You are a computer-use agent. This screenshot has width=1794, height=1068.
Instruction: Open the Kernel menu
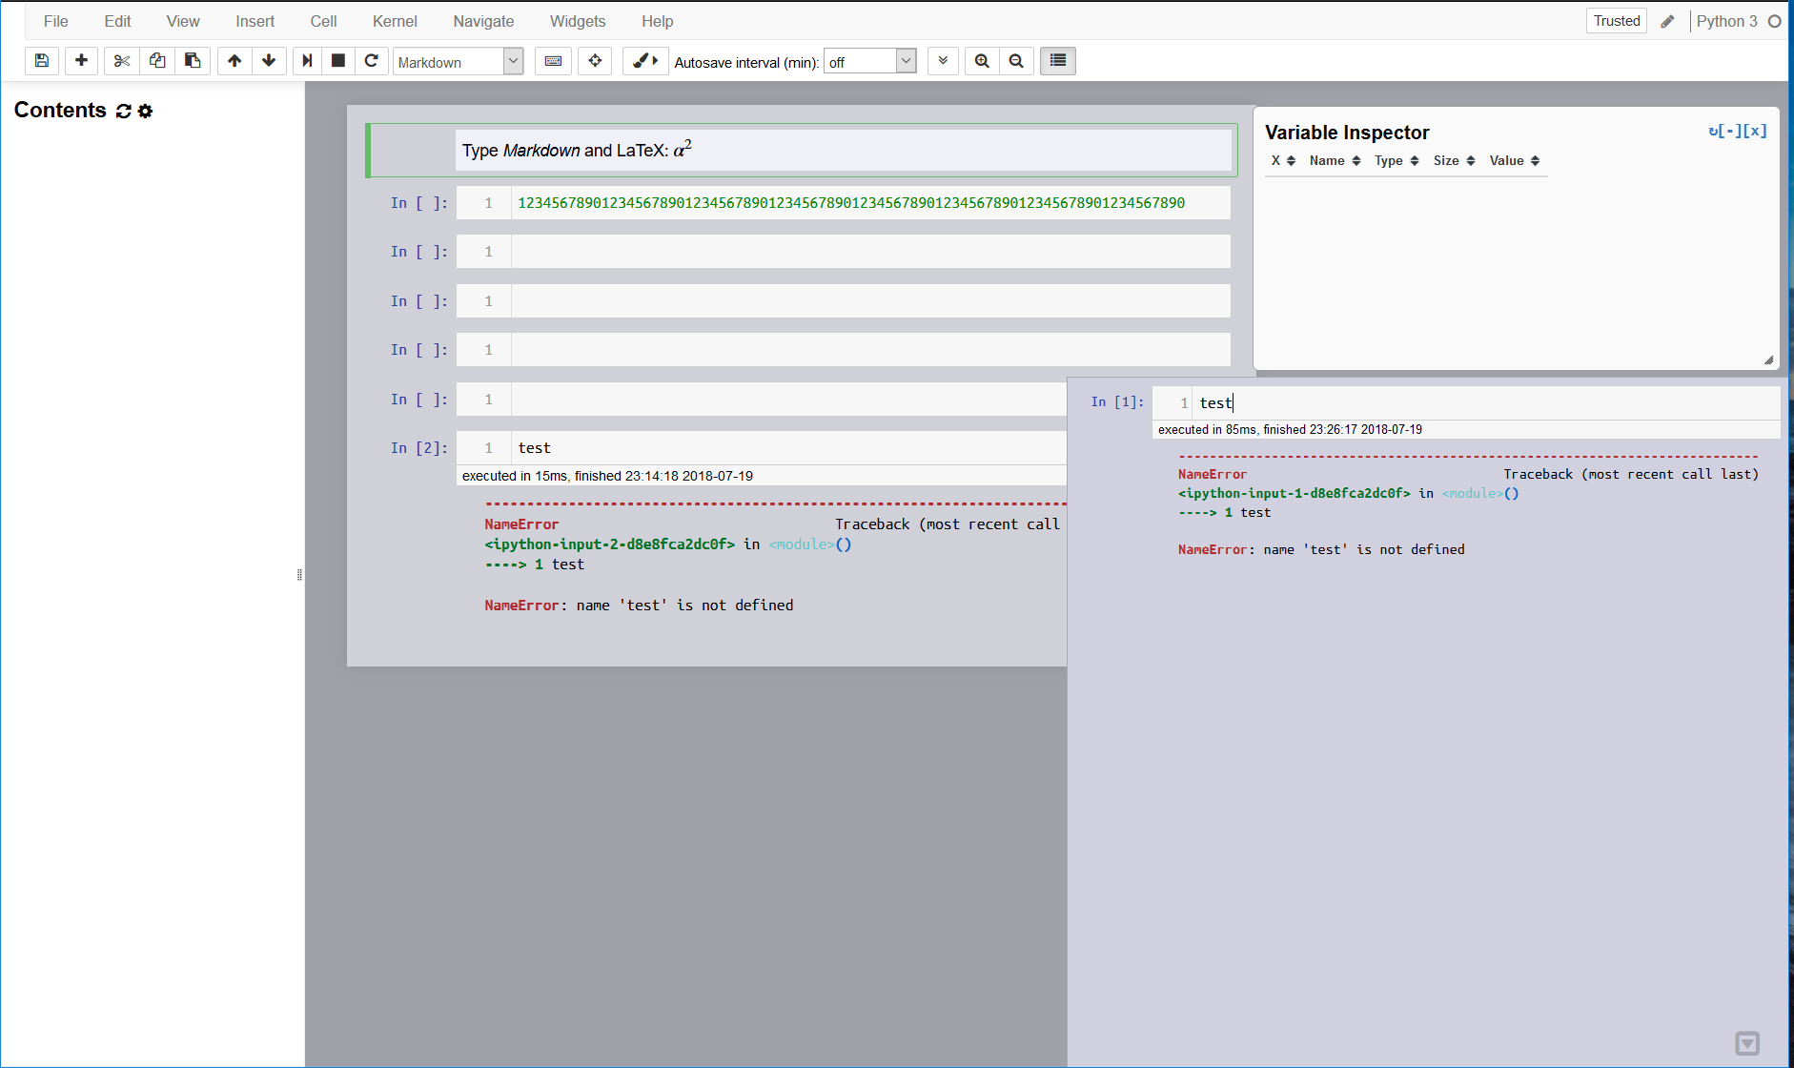[x=395, y=20]
